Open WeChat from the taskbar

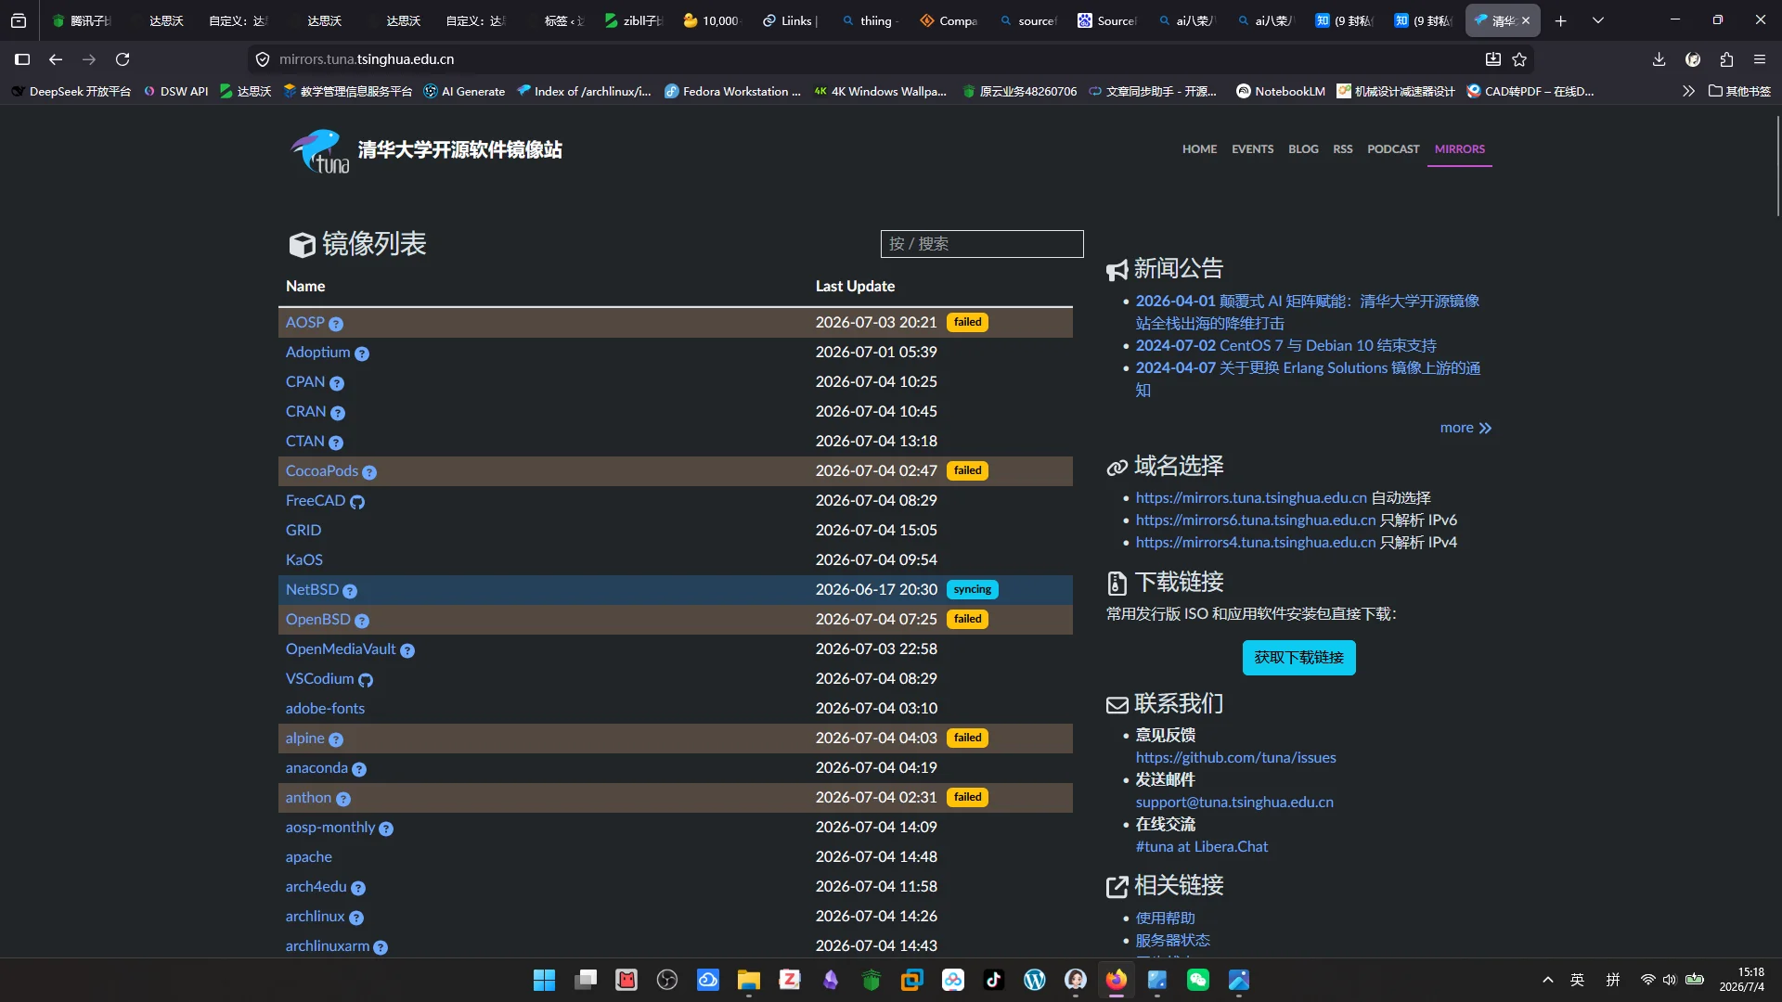click(x=1197, y=980)
